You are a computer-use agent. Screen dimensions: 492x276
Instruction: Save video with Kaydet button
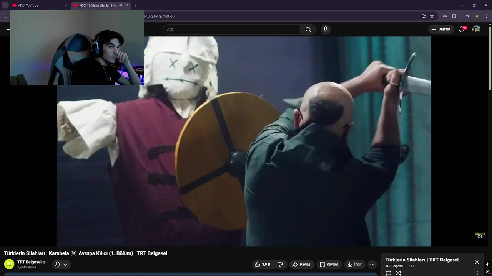pos(329,264)
